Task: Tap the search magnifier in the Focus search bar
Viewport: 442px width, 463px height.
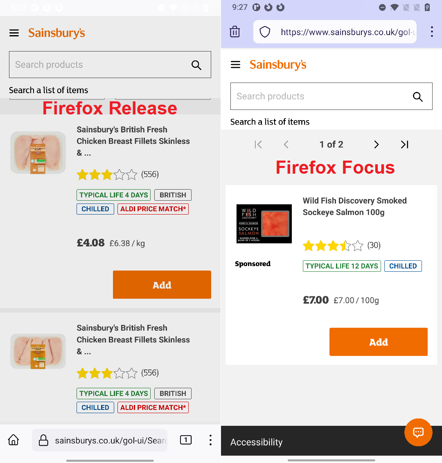Action: pos(417,96)
